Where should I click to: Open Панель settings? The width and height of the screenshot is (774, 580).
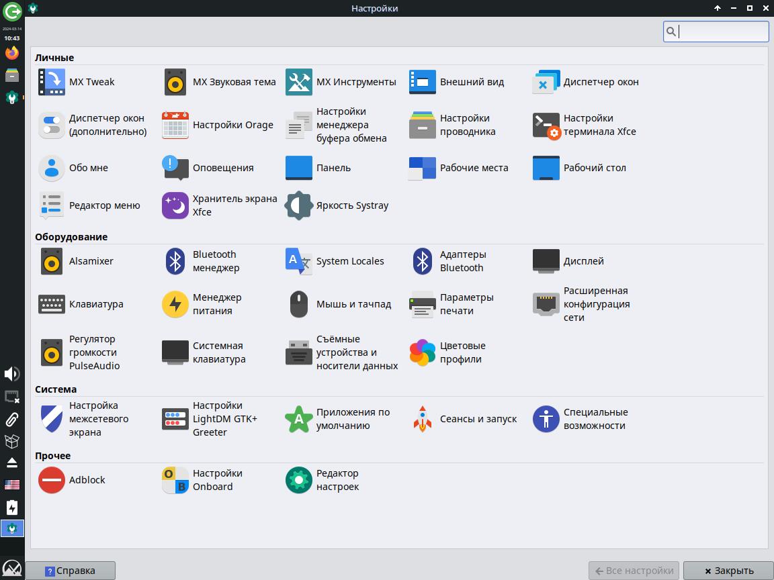(x=318, y=168)
